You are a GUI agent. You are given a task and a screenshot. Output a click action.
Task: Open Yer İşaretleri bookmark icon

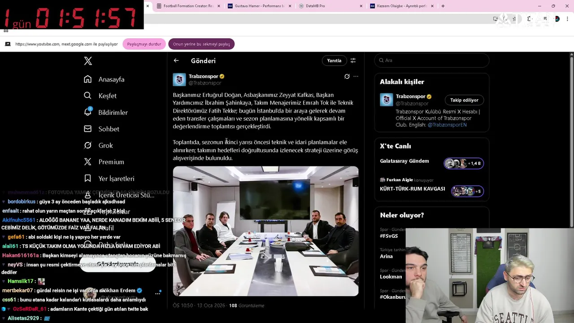pos(88,179)
